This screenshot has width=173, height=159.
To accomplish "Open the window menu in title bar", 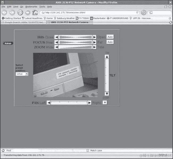I will tap(3, 2).
